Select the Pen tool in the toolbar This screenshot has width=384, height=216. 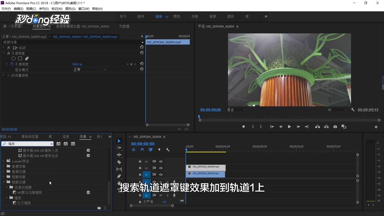click(119, 176)
